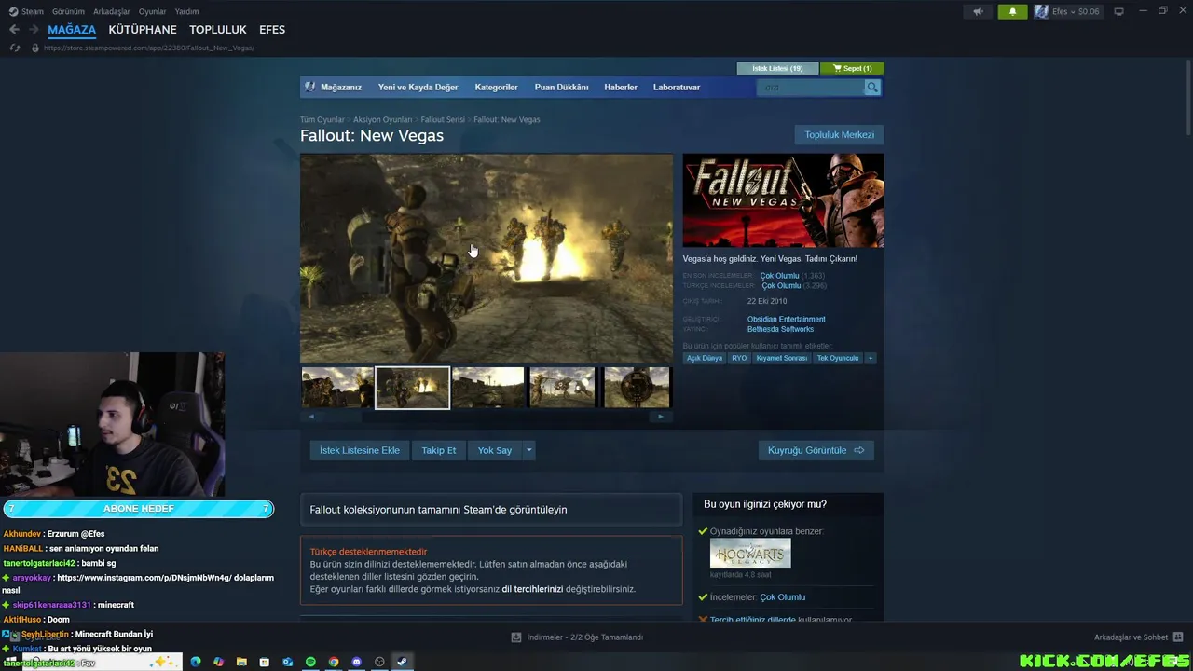
Task: Click Fallout Serisi breadcrumb
Action: 443,119
